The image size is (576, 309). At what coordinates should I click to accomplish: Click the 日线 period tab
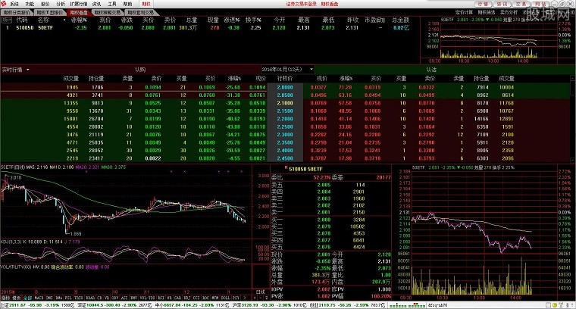coord(260,292)
